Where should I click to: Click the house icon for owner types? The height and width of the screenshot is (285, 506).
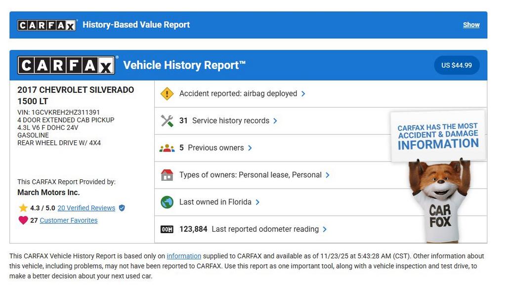[167, 175]
